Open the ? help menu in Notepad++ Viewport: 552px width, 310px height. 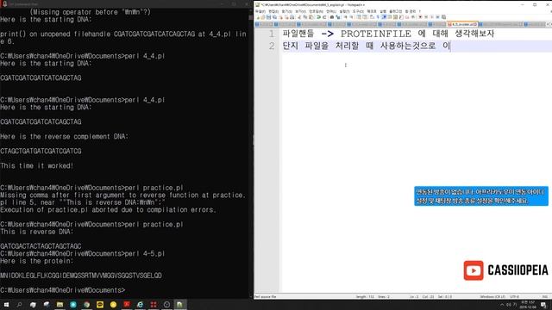coord(420,11)
